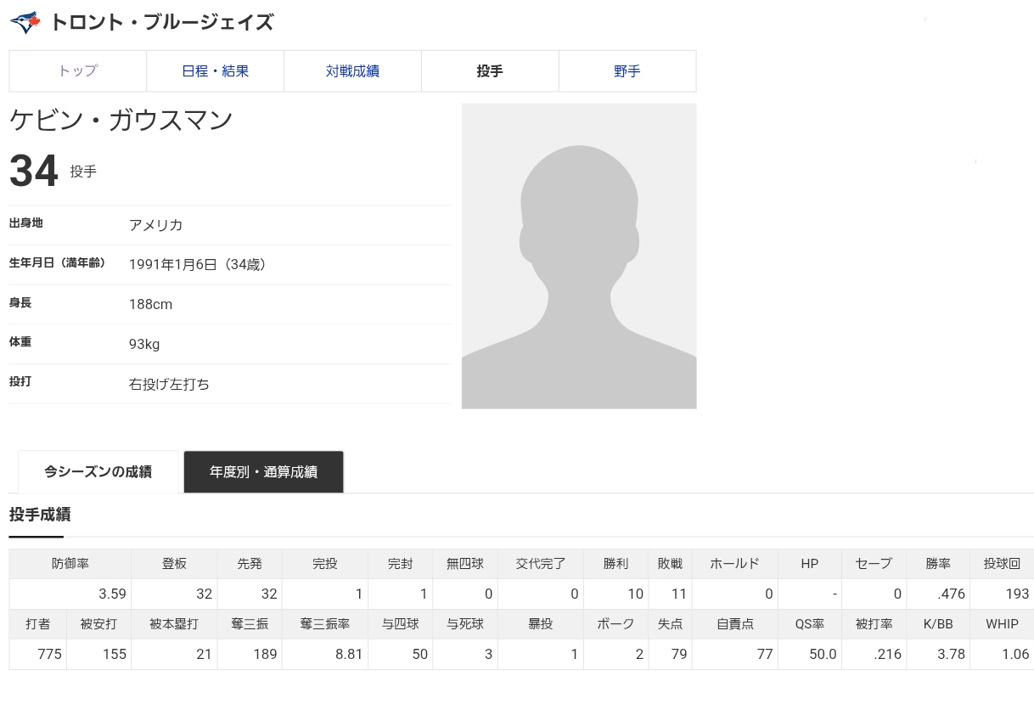The width and height of the screenshot is (1034, 704).
Task: Click the player silhouette photo placeholder
Action: click(578, 256)
